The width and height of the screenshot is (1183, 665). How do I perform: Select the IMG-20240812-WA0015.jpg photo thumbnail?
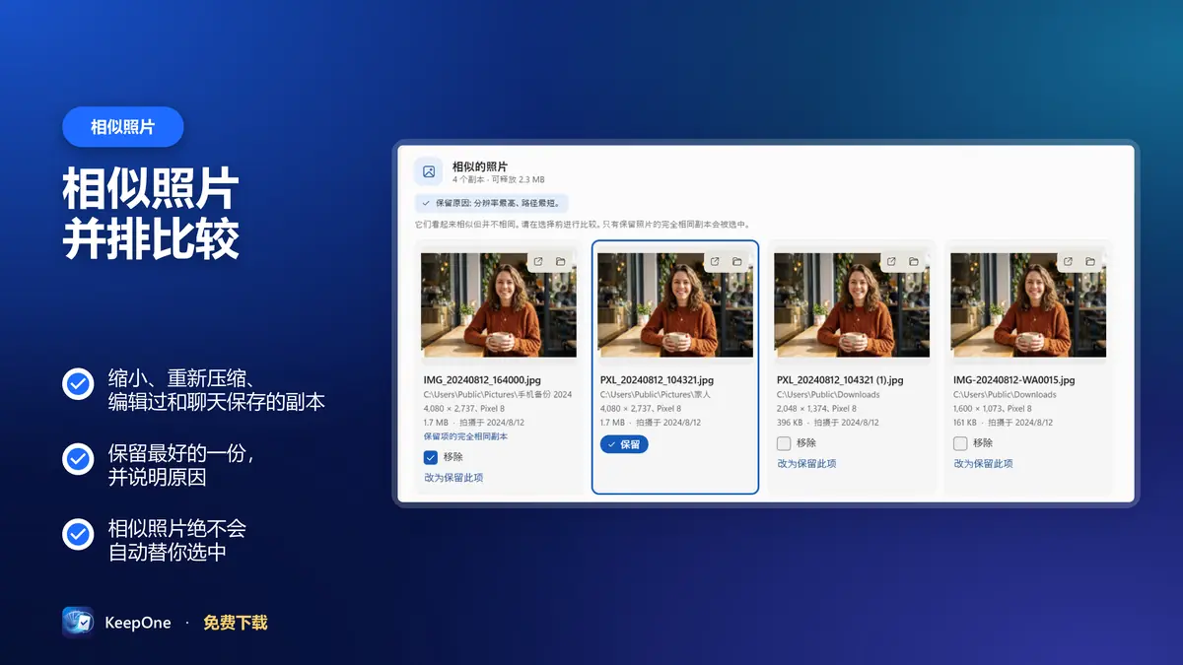1028,305
